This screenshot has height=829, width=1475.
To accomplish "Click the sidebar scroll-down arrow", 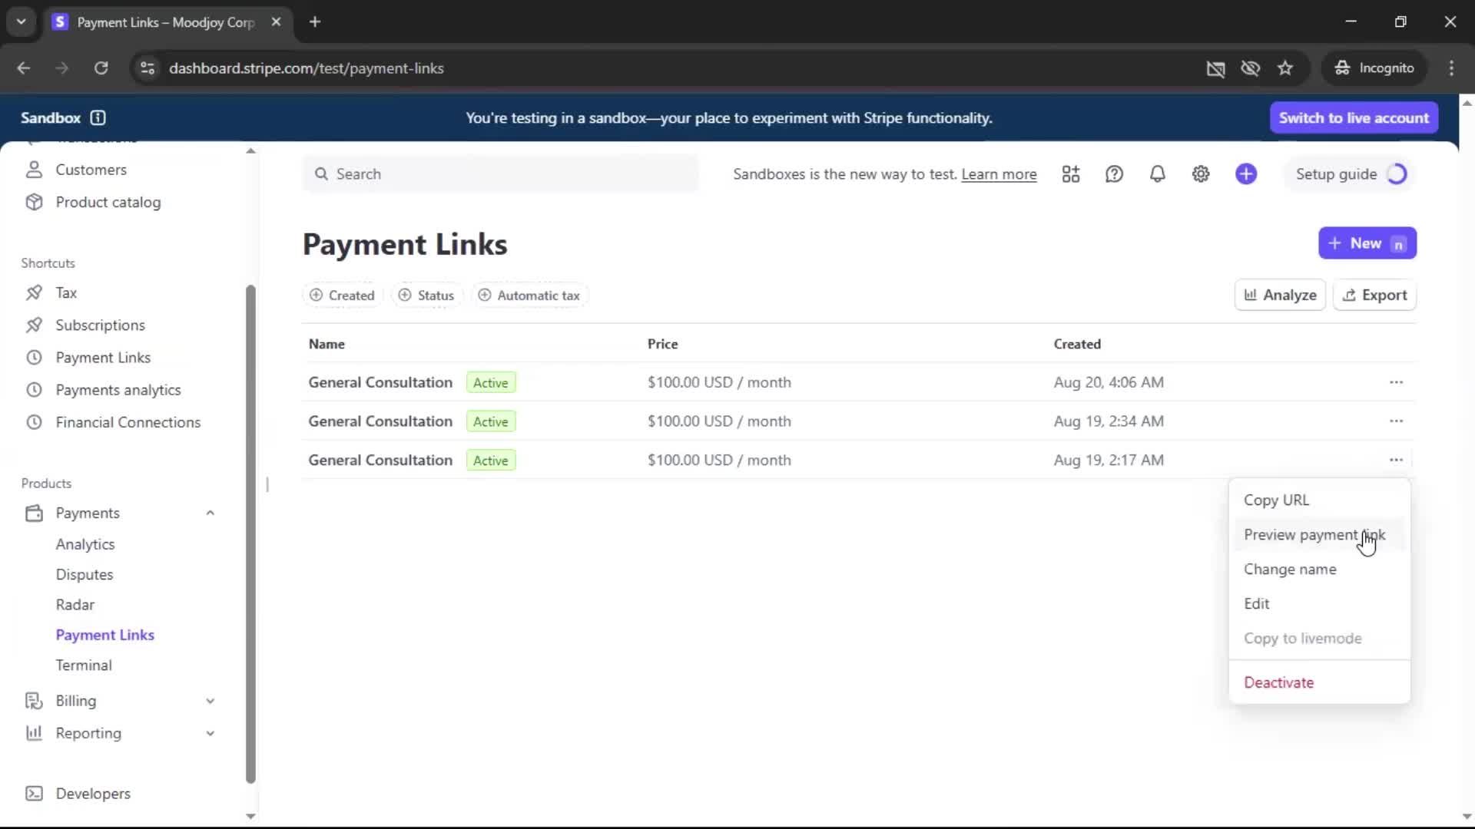I will pyautogui.click(x=250, y=817).
